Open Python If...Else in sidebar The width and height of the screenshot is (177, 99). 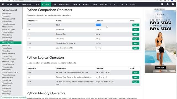point(7,56)
